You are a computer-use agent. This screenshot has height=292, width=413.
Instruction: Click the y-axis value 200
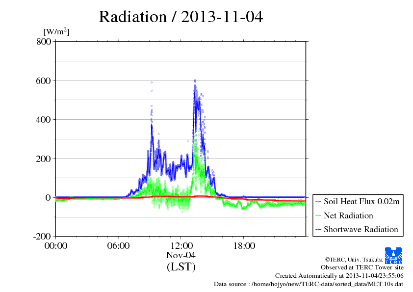[44, 159]
